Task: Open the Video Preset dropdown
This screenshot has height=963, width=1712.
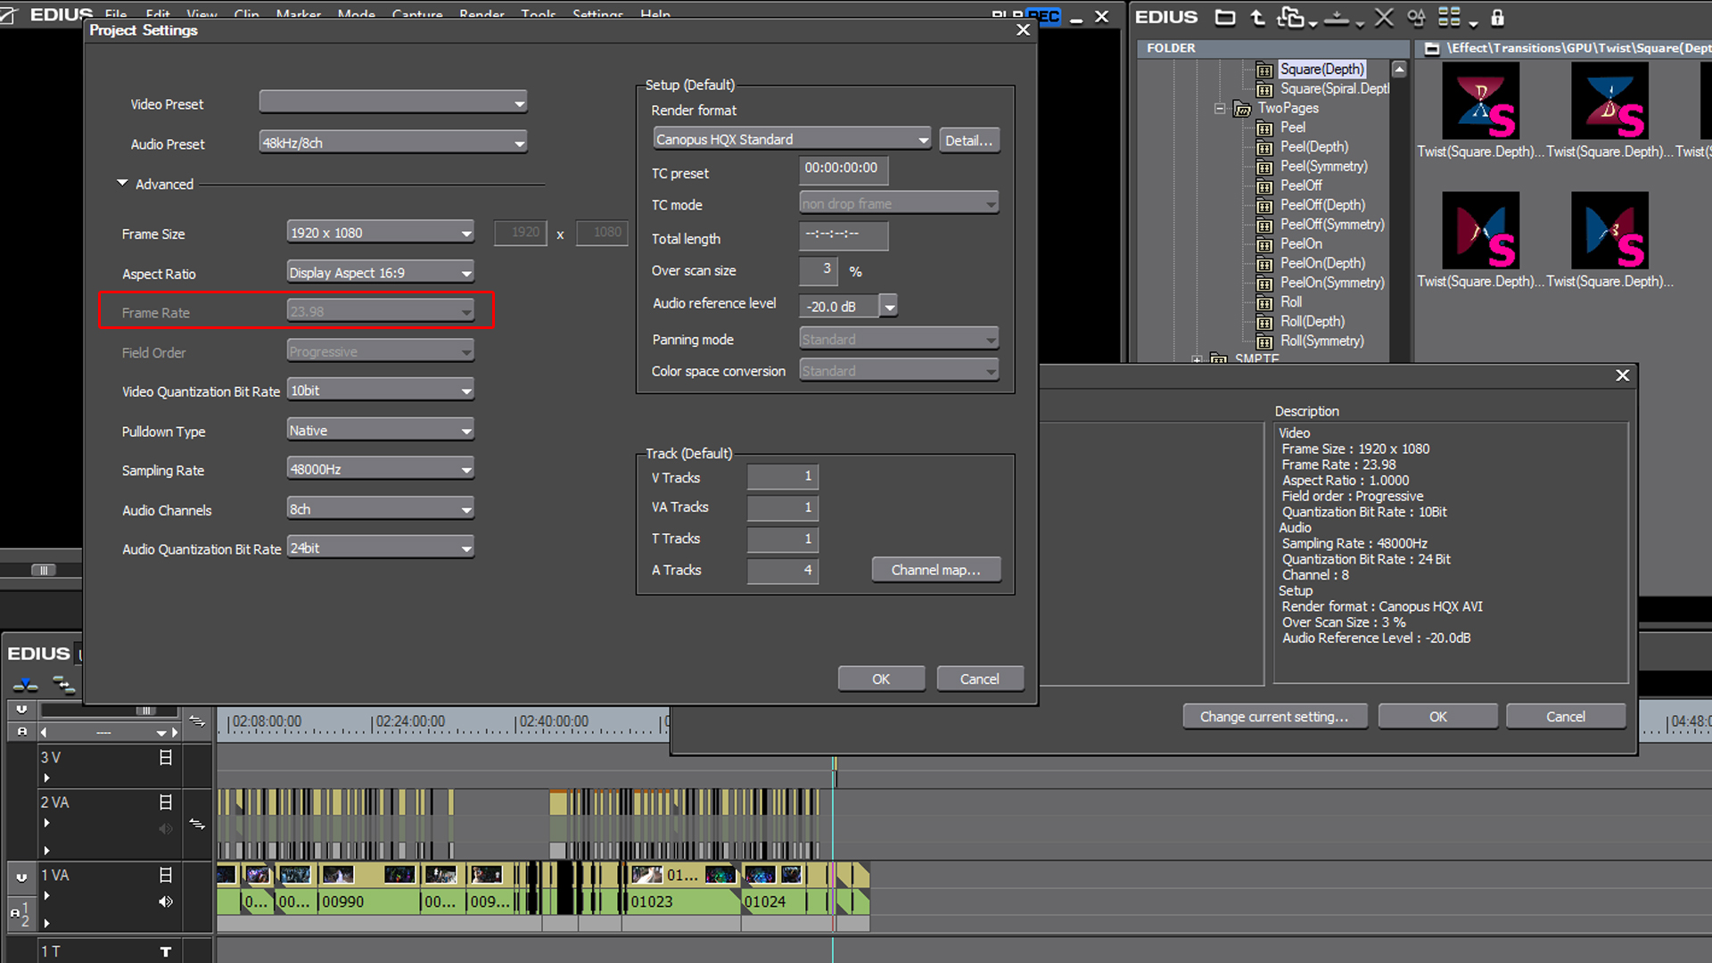Action: [x=393, y=103]
